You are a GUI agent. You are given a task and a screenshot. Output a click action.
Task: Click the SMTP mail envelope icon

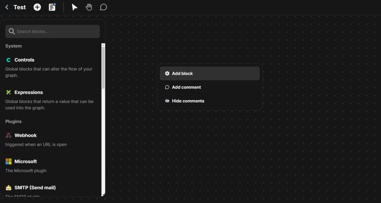pyautogui.click(x=8, y=188)
